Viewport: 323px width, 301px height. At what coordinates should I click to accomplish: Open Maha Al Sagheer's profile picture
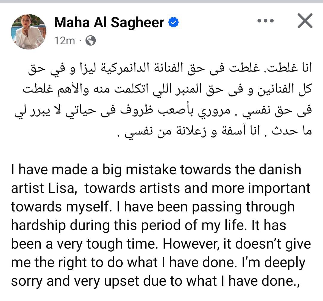[x=29, y=31]
